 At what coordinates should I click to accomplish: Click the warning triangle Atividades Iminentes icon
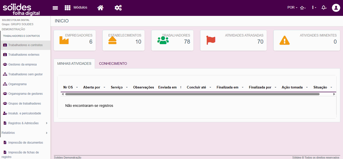click(x=285, y=40)
